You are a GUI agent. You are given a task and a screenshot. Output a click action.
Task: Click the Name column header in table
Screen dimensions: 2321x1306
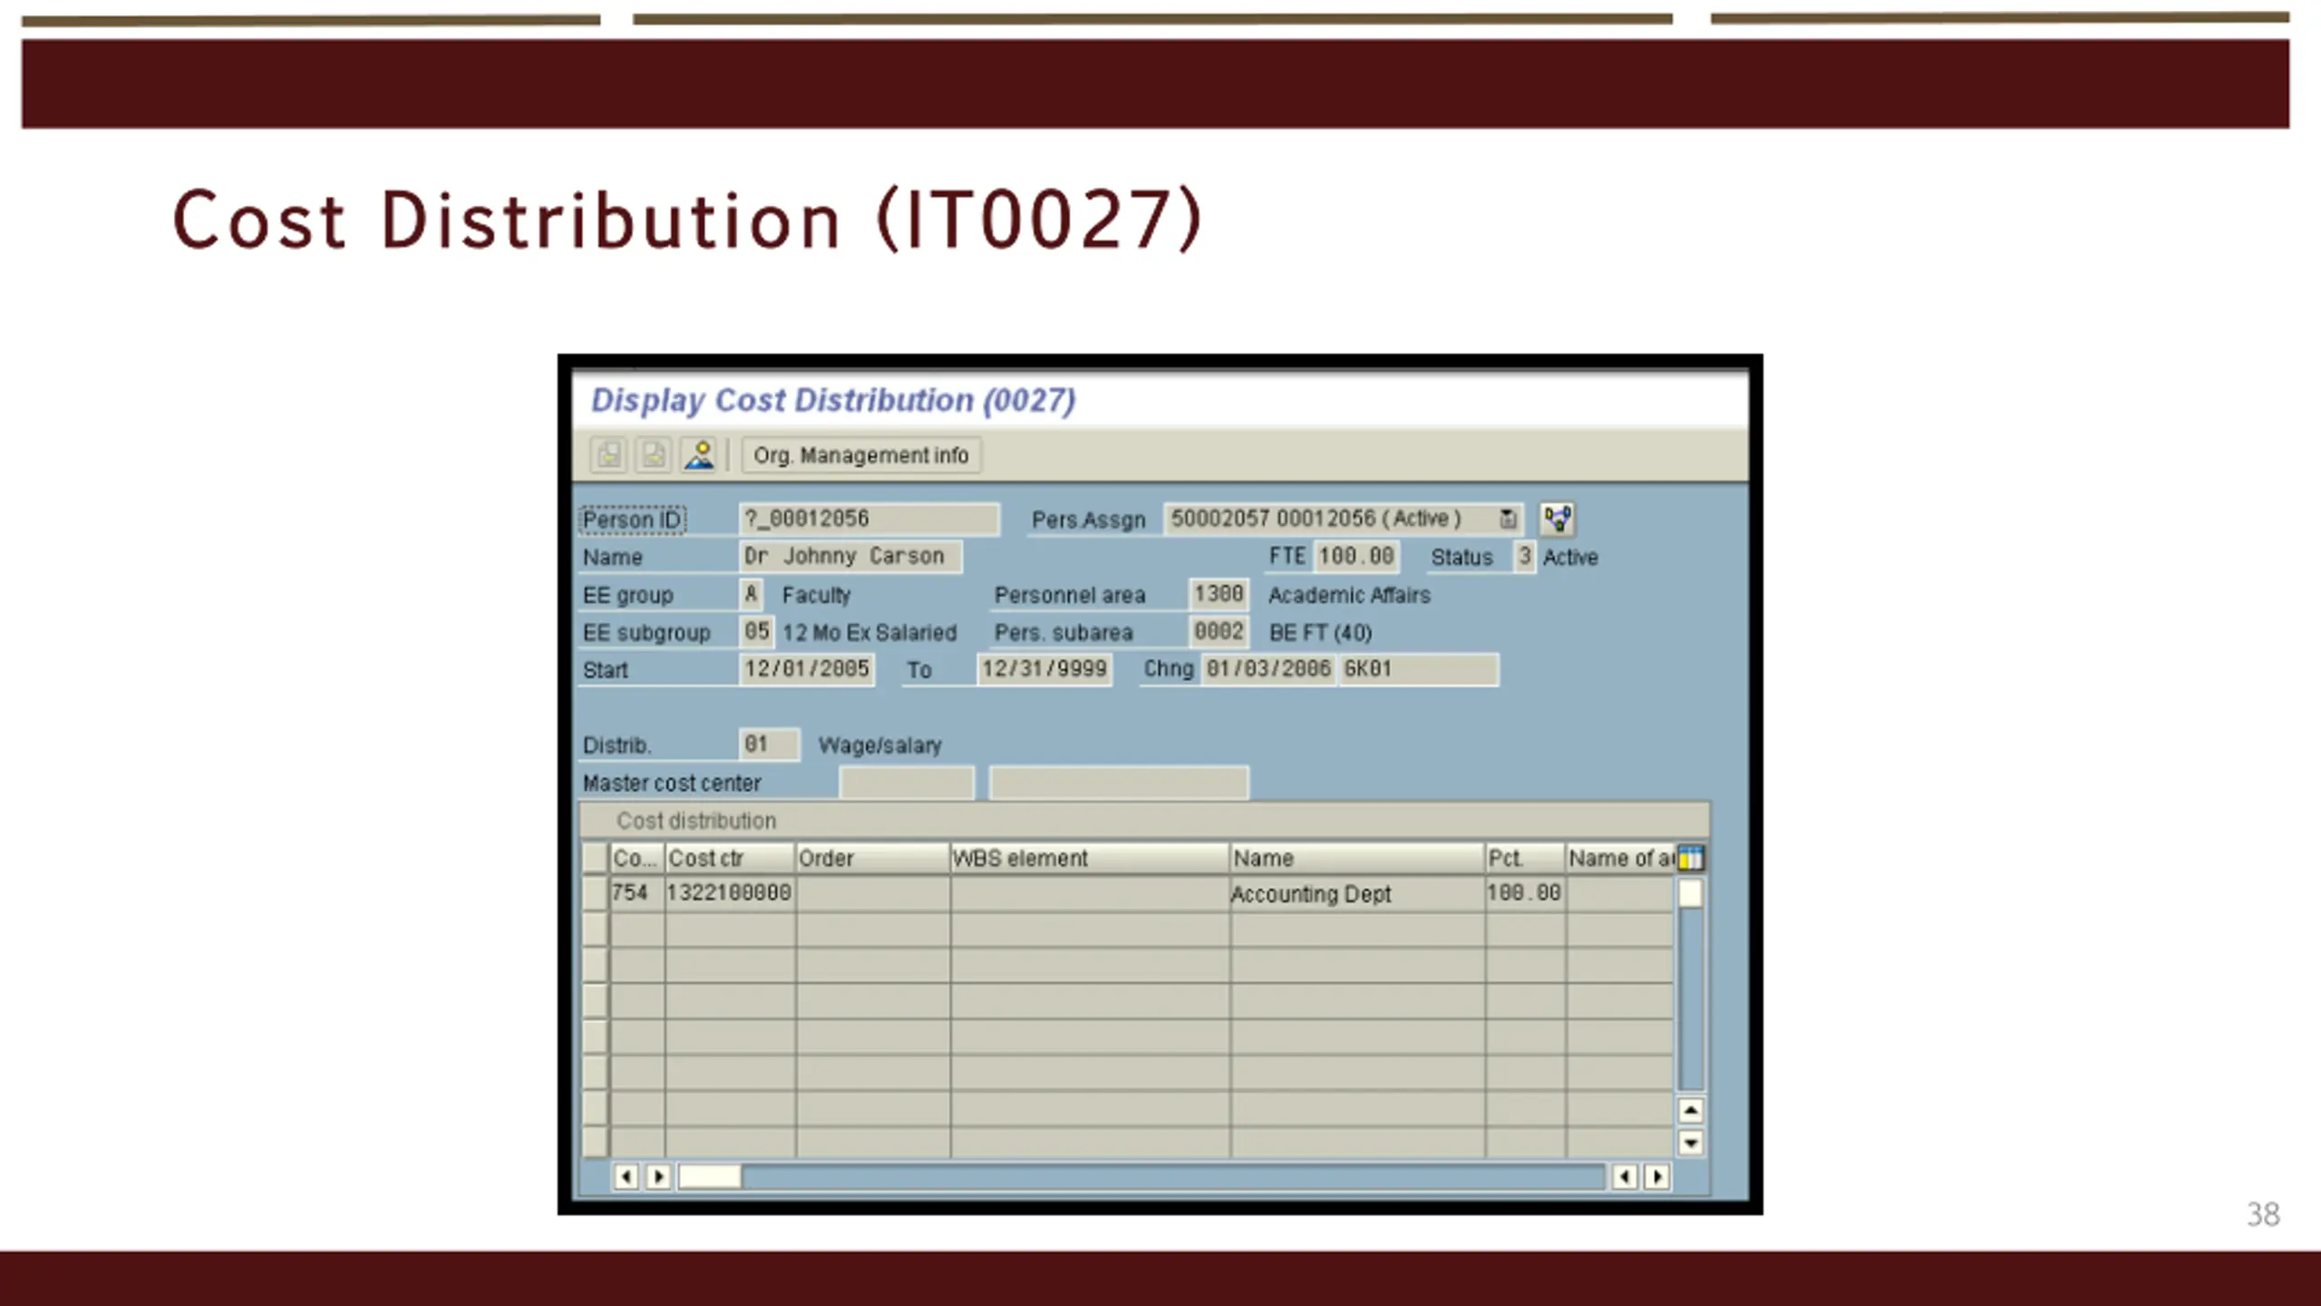(1357, 858)
